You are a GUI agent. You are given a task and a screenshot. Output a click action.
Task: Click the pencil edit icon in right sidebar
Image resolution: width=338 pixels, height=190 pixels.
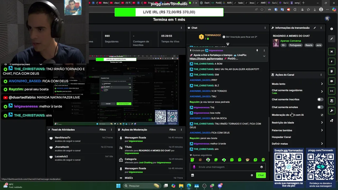pos(332,39)
